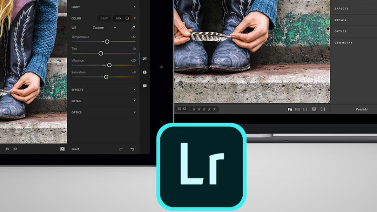Click the Saturation slider handle
Screen dimensions: 377x212
coord(106,77)
